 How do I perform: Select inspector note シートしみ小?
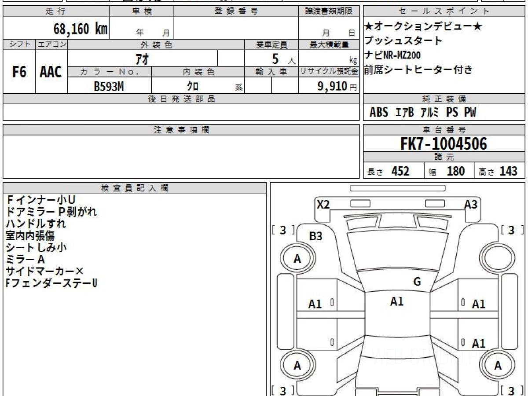(37, 247)
